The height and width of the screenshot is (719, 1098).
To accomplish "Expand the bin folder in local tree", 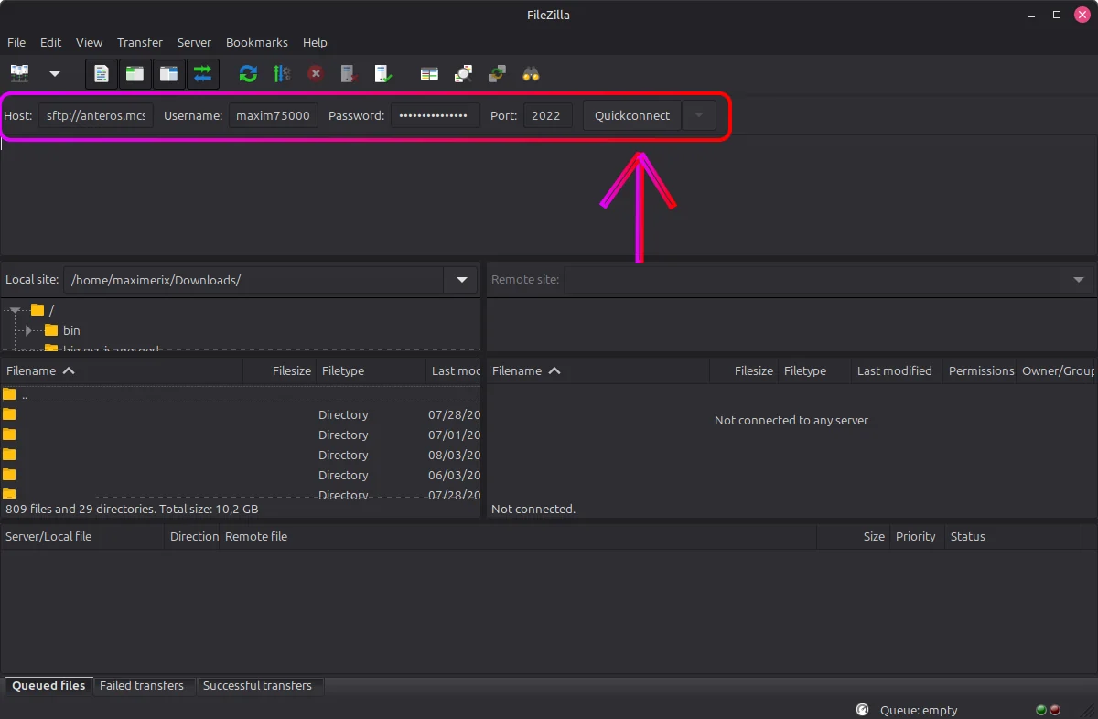I will tap(29, 330).
